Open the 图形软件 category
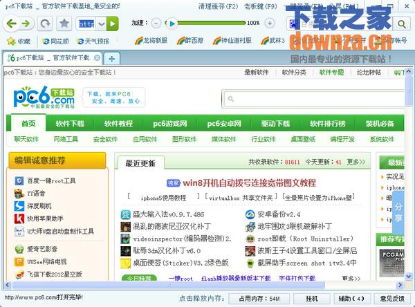Viewport: 415px width, 307px height. (x=184, y=139)
